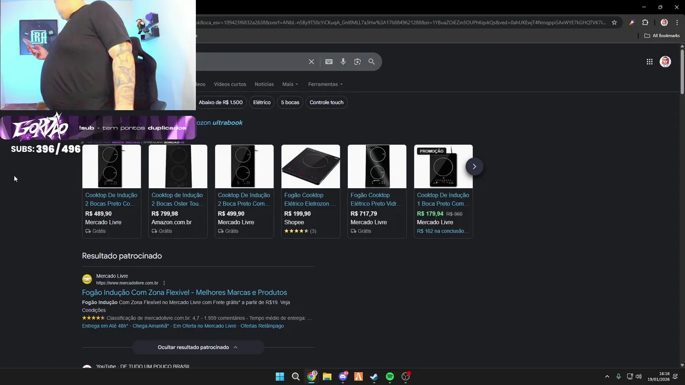This screenshot has width=685, height=385.
Task: Open the volume control in system tray
Action: click(x=638, y=376)
